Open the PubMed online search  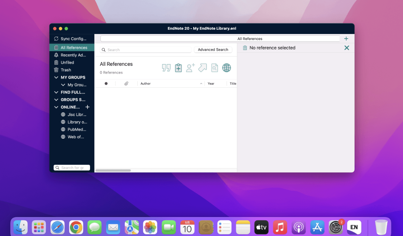pos(73,129)
